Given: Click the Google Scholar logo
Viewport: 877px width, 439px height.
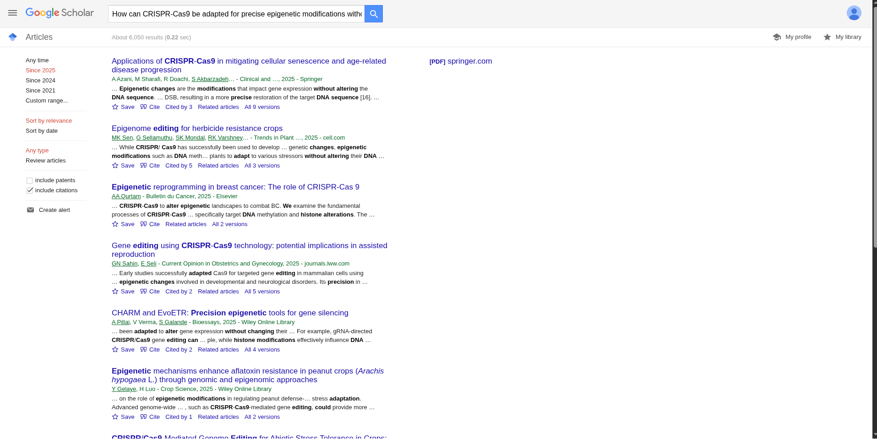Looking at the screenshot, I should [x=60, y=13].
